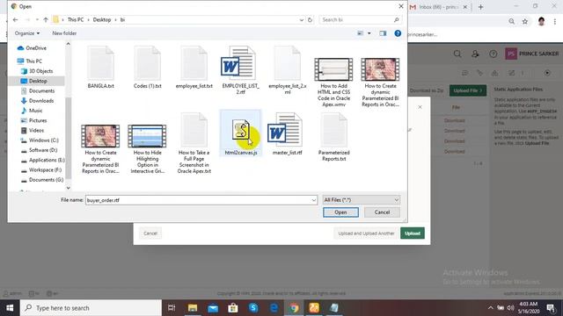Open 3D Objects folder in sidebar
This screenshot has height=316, width=563.
[40, 71]
